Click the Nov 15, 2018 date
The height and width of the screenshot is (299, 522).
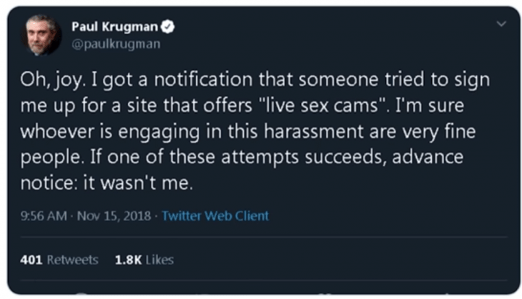tap(114, 216)
